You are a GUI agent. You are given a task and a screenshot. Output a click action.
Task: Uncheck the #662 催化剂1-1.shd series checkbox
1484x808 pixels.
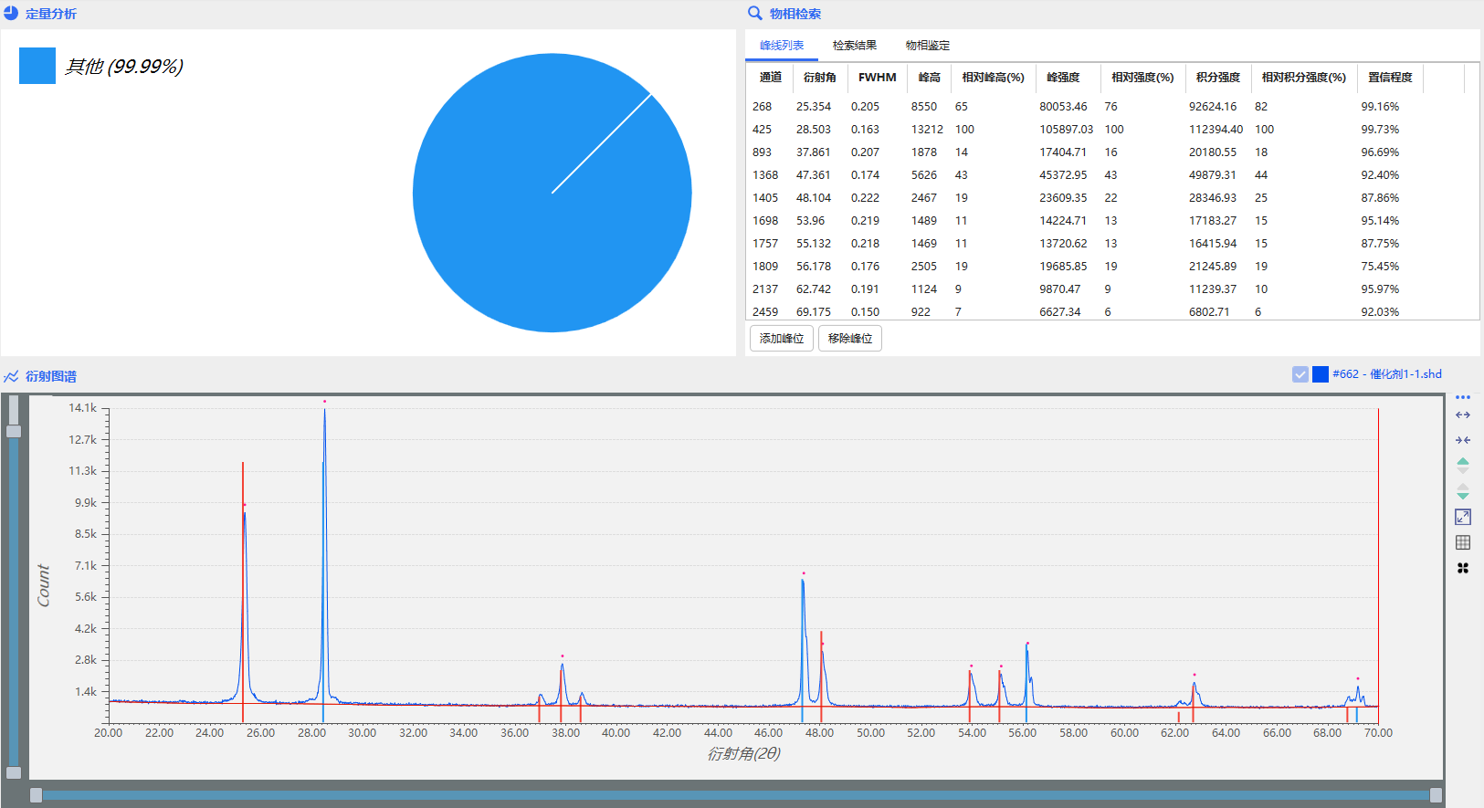[x=1300, y=374]
